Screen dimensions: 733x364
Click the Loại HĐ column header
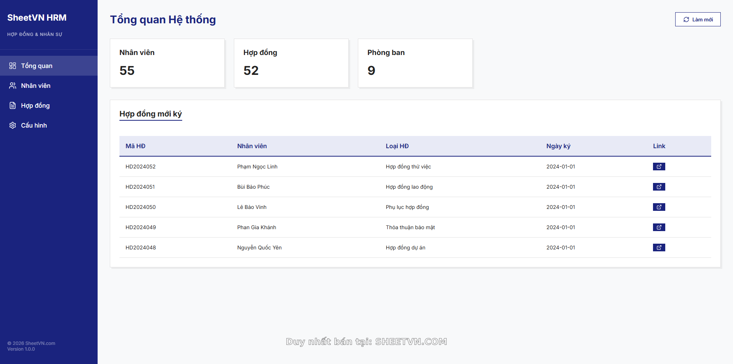[397, 146]
